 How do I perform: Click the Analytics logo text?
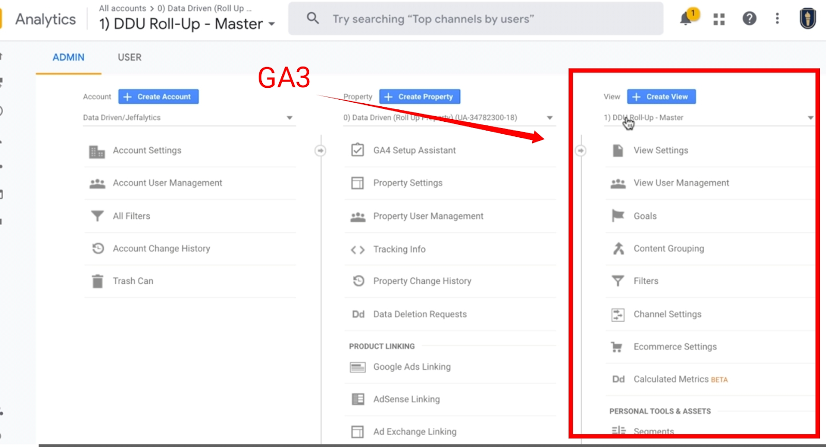[45, 19]
